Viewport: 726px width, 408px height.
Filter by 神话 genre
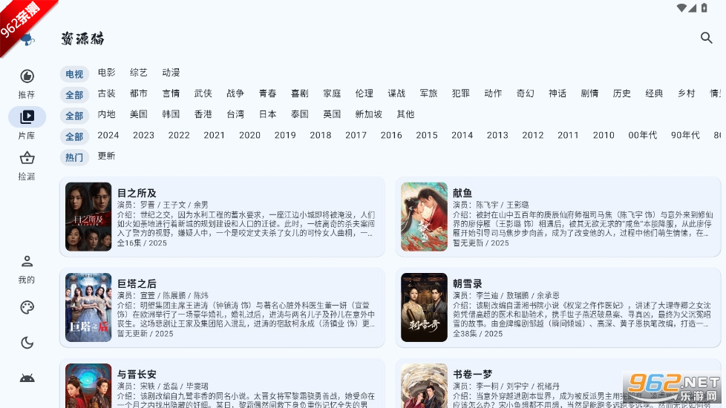(557, 93)
